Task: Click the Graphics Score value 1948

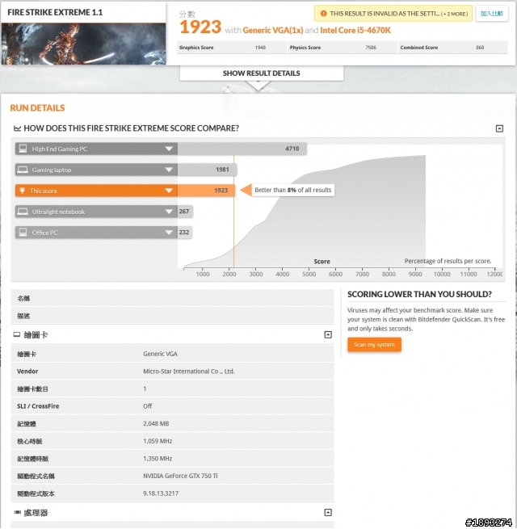Action: pyautogui.click(x=260, y=48)
